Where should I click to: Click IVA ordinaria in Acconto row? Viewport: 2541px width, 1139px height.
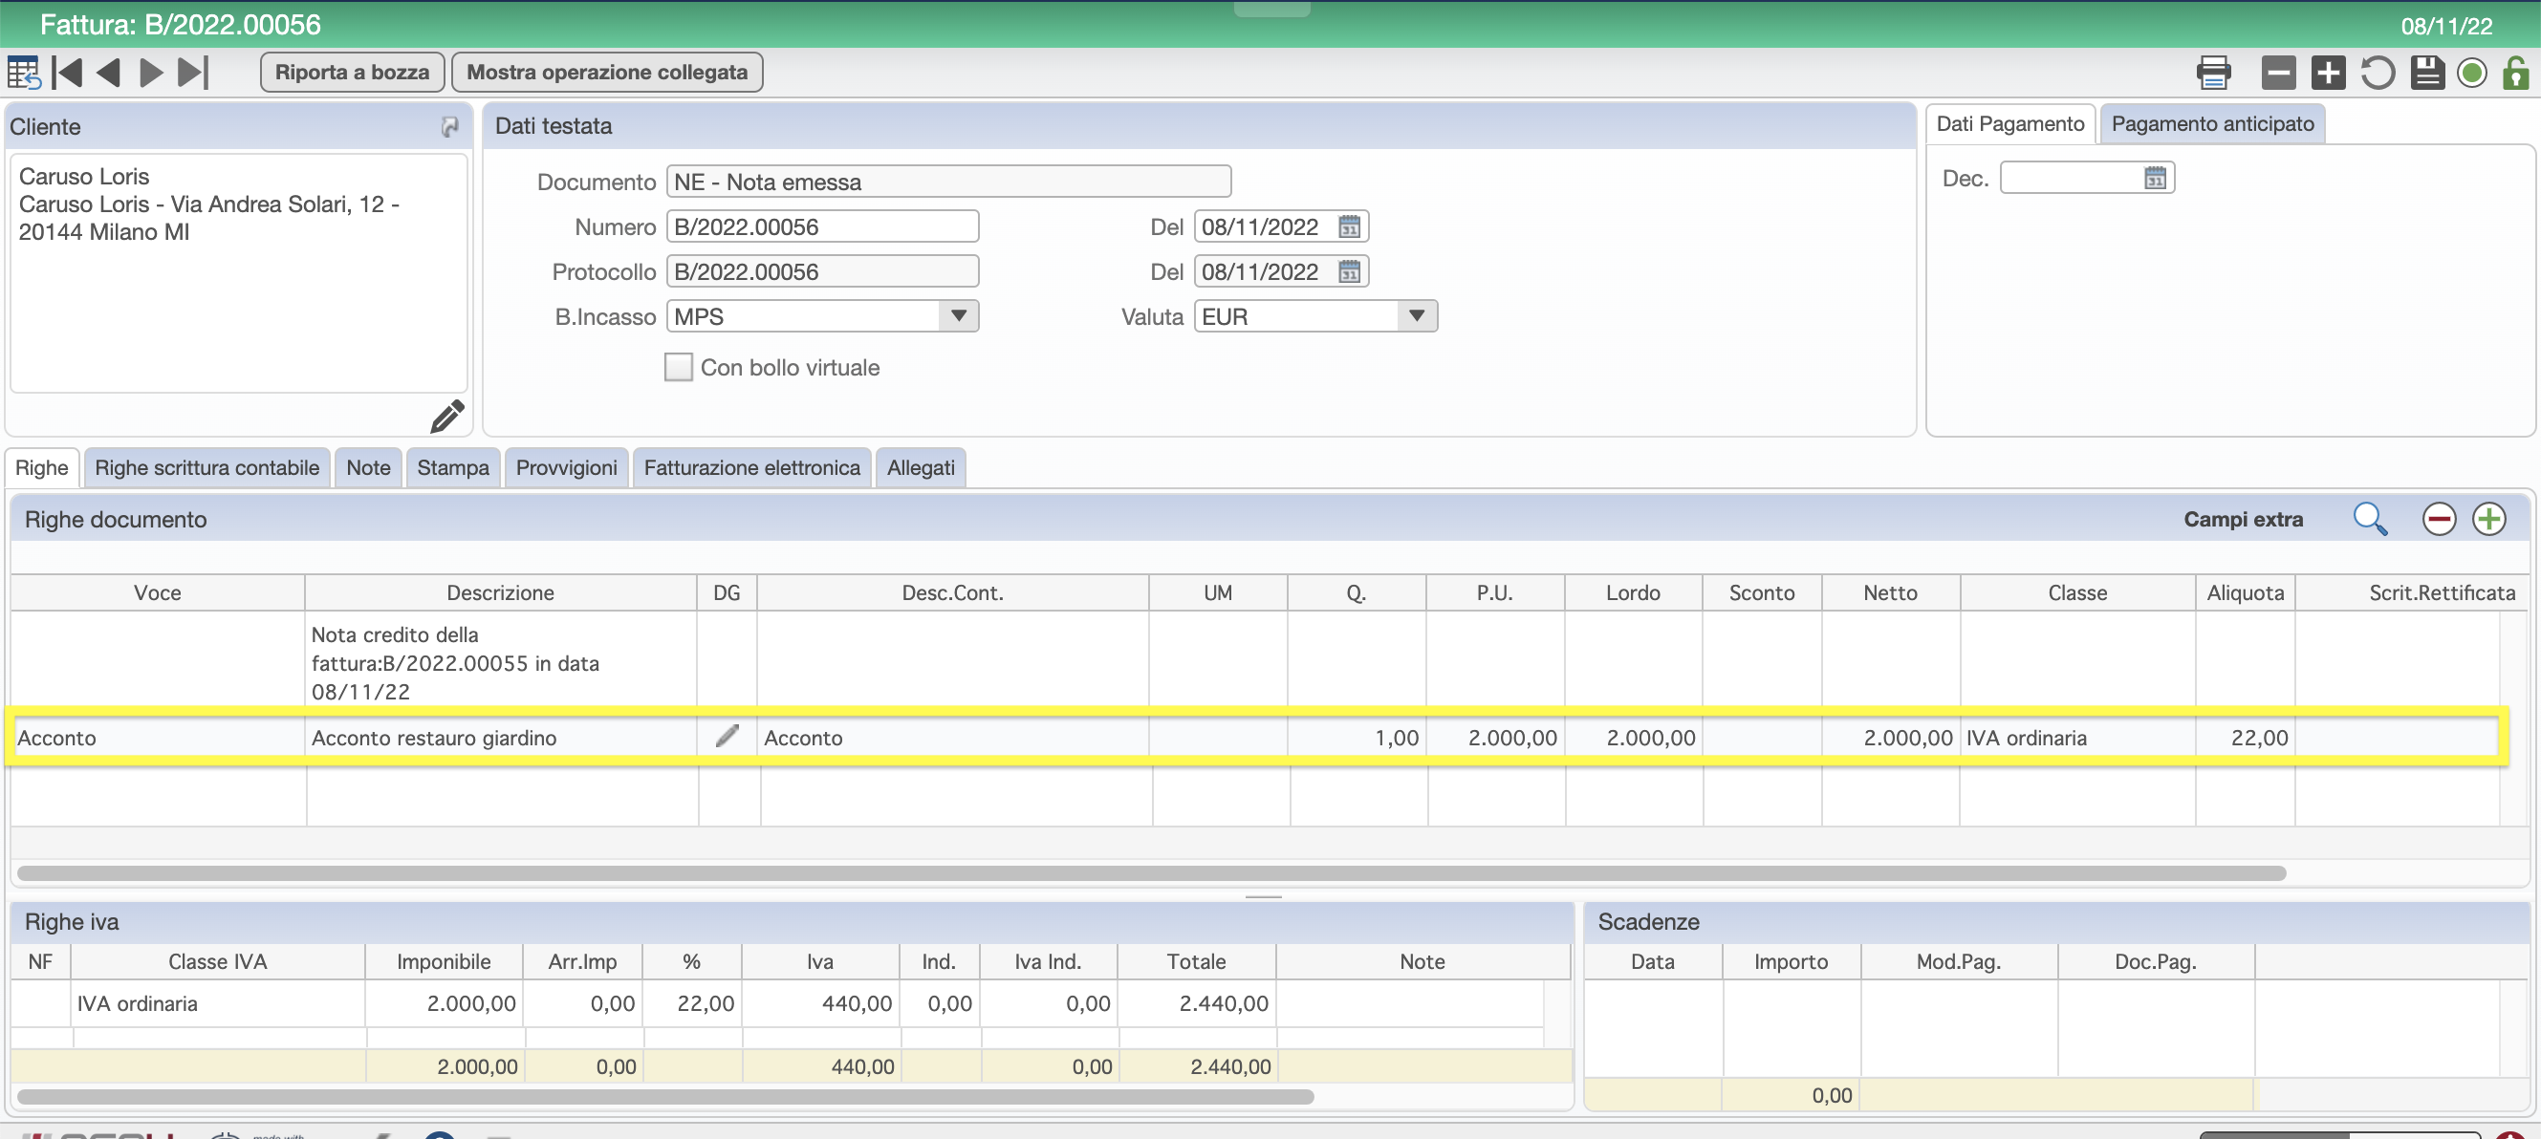coord(2076,737)
